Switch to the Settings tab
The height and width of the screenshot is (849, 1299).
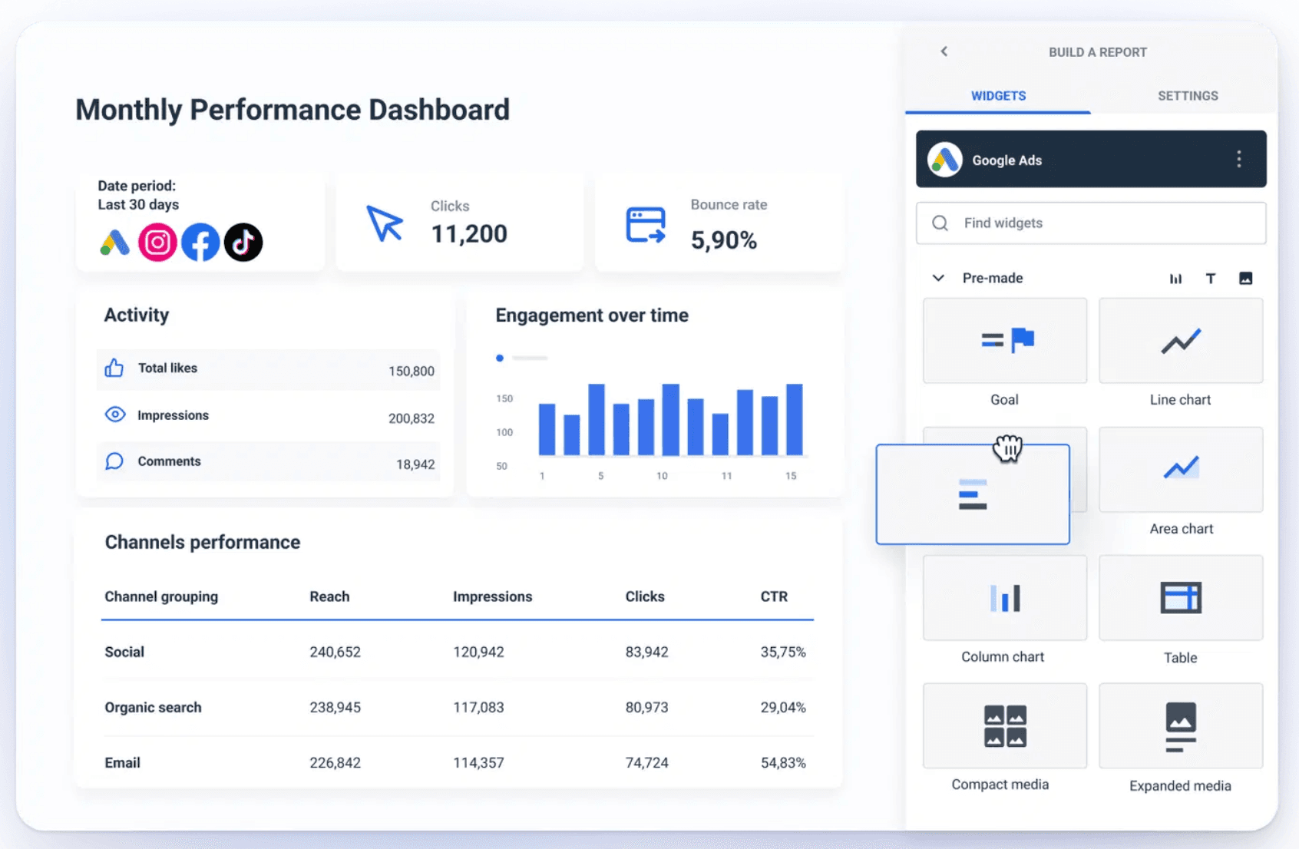(1187, 96)
